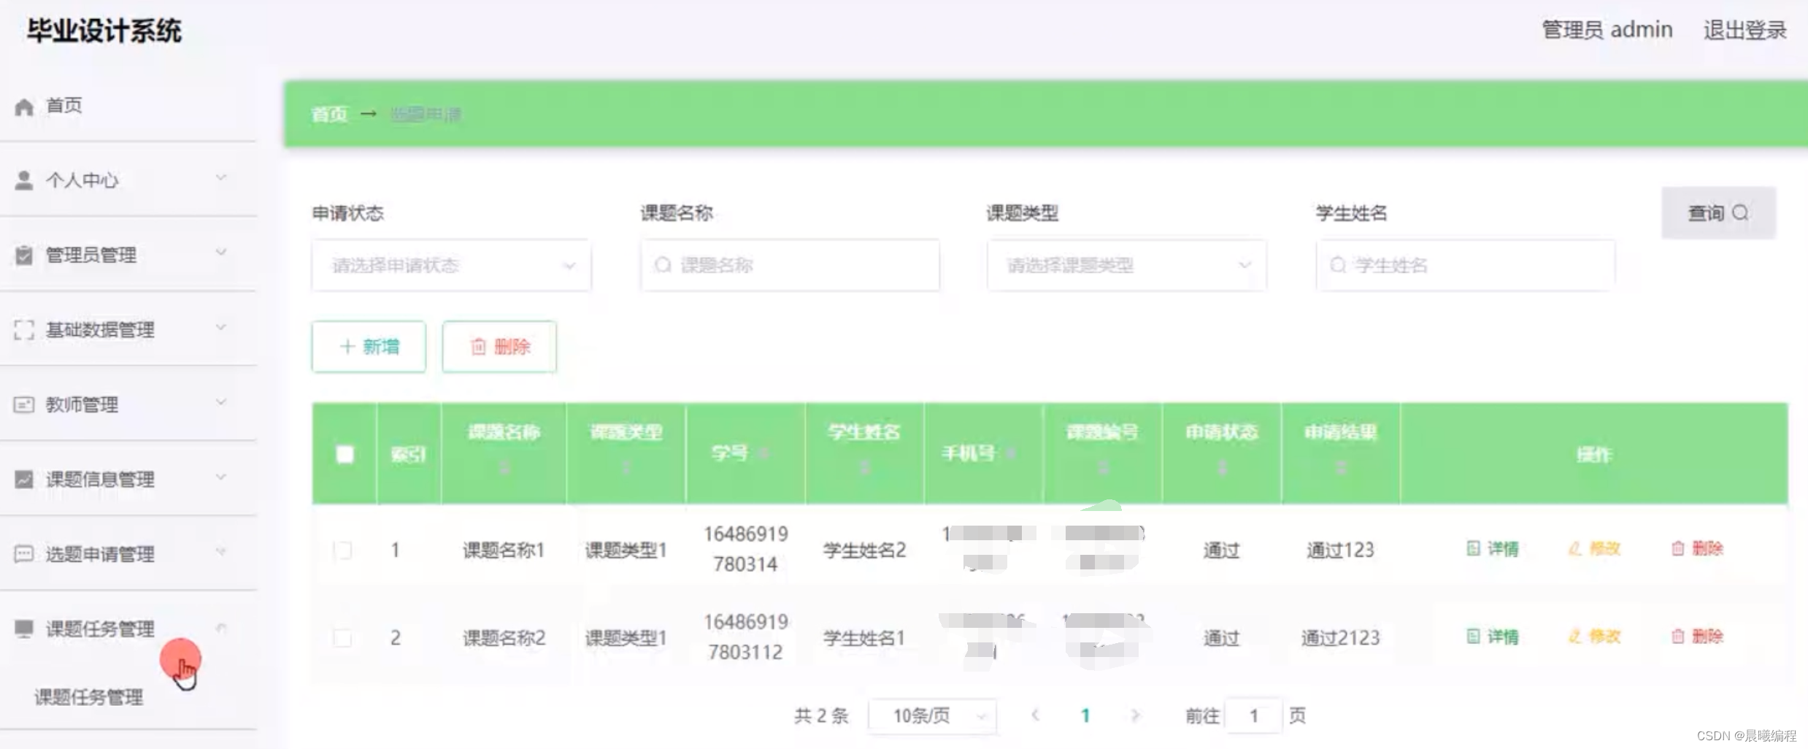1808x749 pixels.
Task: Expand the 课题信息管理 menu chevron
Action: (221, 477)
